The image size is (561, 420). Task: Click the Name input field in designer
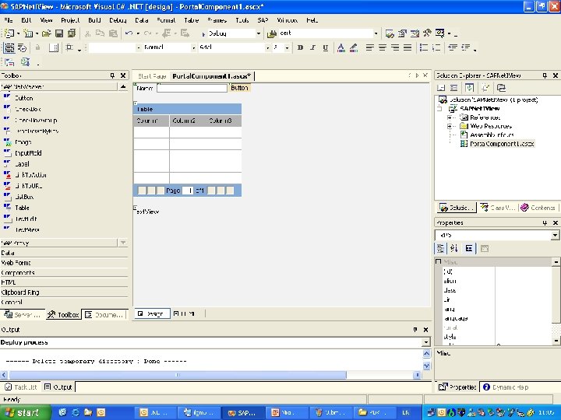(192, 88)
